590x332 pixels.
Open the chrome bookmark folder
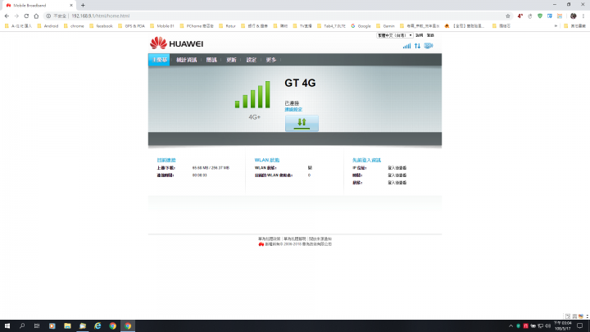pyautogui.click(x=74, y=26)
